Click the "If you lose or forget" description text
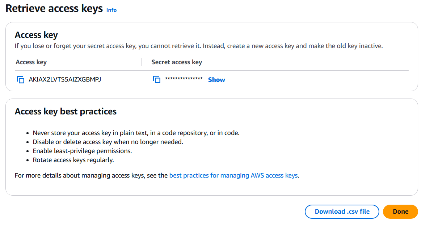Viewport: 430px width, 231px height. tap(198, 46)
